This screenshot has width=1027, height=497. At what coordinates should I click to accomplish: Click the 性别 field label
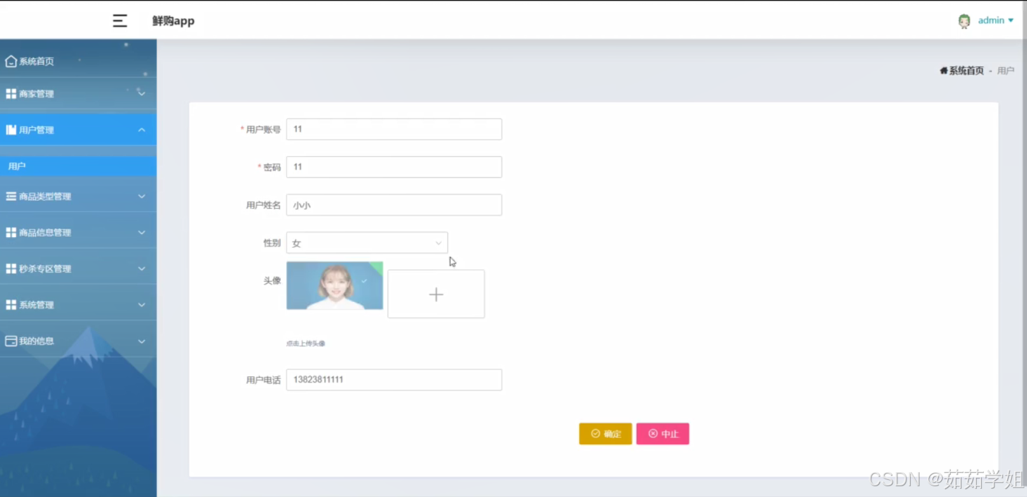(x=272, y=243)
